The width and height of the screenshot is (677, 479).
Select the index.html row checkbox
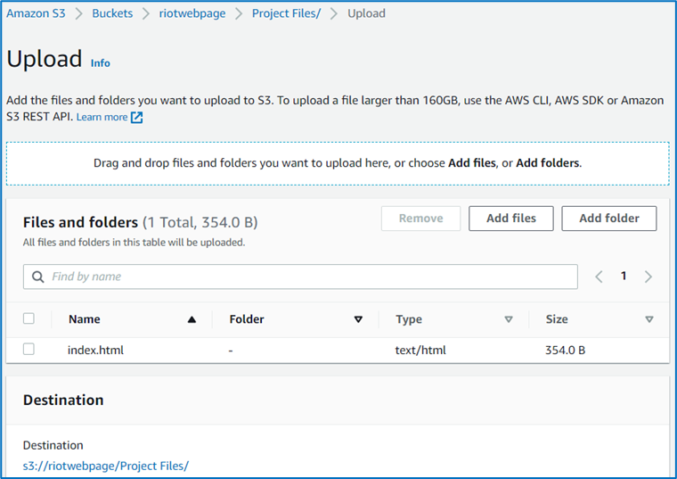point(29,349)
